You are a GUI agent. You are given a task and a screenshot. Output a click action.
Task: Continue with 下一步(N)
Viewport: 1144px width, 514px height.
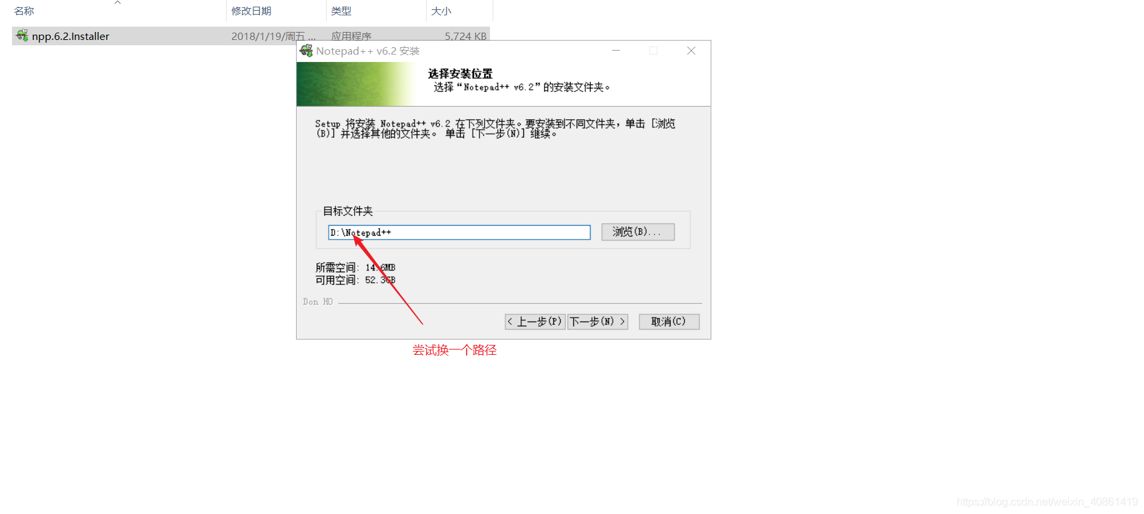[x=598, y=322]
